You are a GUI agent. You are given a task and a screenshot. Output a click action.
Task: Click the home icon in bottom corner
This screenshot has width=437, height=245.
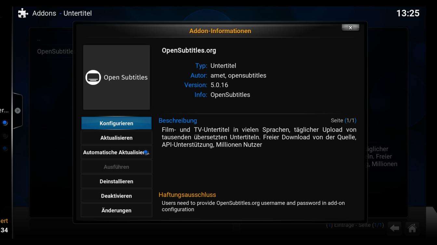tap(412, 228)
